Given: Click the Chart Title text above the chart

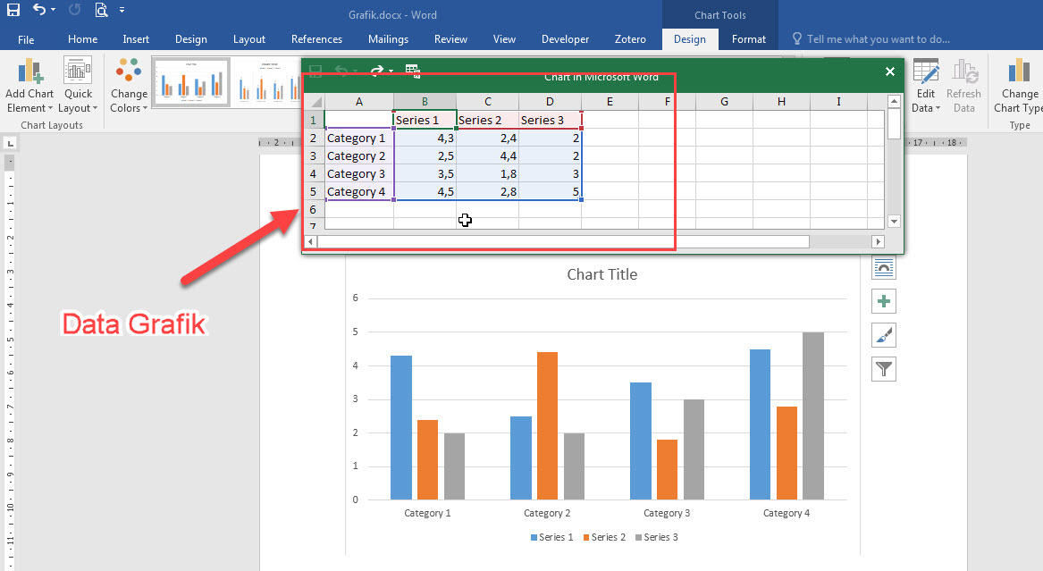Looking at the screenshot, I should (x=601, y=274).
